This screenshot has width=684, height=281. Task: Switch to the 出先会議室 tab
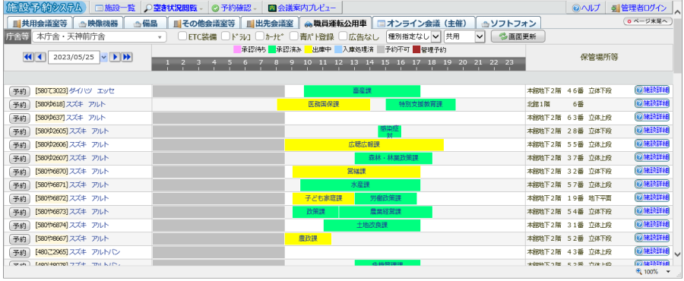tap(270, 23)
